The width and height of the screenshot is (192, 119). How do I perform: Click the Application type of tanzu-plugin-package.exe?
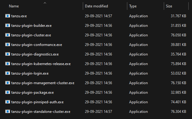(x=138, y=92)
